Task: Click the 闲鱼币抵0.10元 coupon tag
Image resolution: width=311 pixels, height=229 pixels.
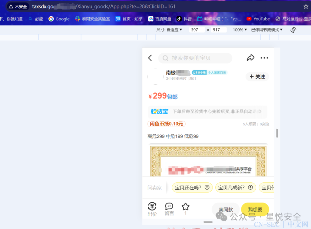Action: pyautogui.click(x=166, y=124)
